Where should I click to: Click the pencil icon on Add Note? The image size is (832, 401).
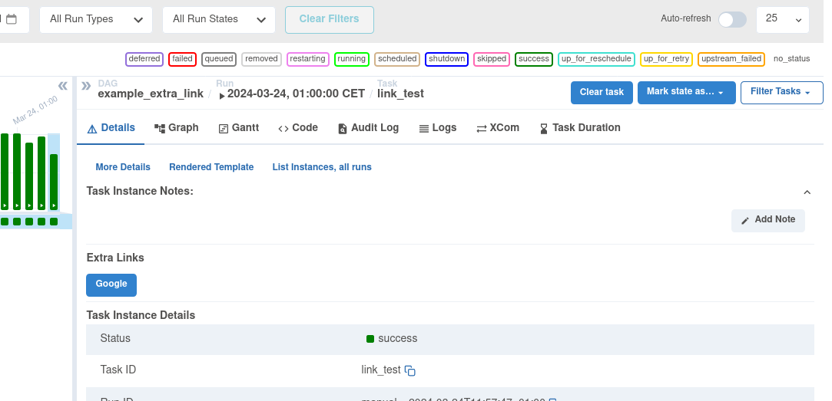744,221
